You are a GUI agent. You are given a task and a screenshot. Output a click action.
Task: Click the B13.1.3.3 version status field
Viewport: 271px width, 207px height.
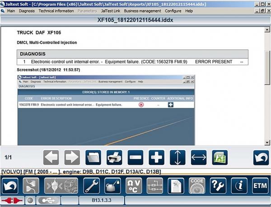coord(102,200)
